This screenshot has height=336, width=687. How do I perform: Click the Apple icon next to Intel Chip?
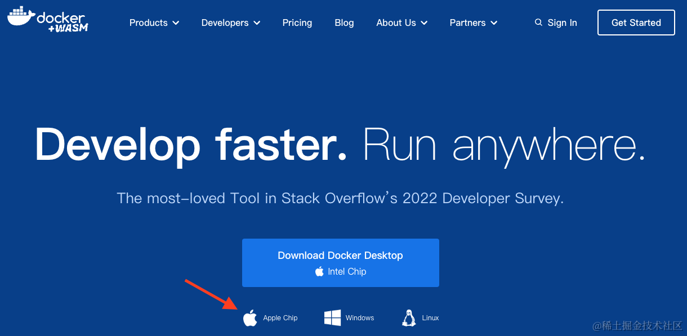(x=319, y=271)
